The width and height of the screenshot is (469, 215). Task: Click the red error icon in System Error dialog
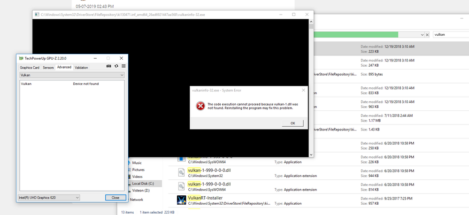point(200,106)
